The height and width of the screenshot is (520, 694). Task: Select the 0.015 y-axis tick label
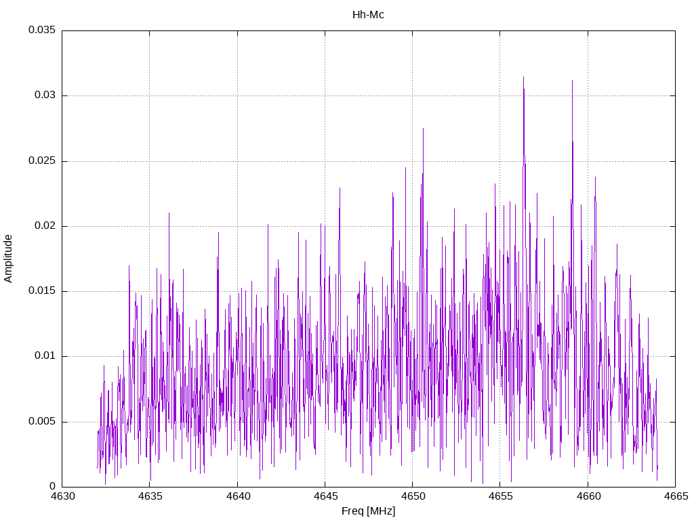coord(41,291)
